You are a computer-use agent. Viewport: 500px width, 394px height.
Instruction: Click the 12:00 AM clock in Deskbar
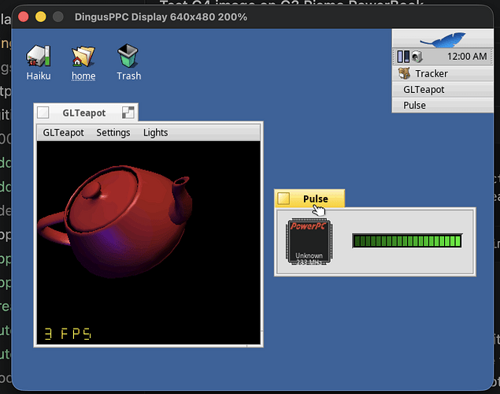(467, 57)
